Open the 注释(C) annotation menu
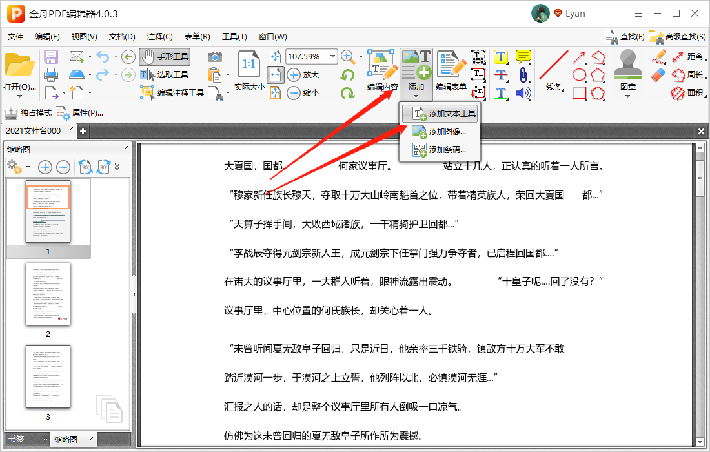 click(x=158, y=36)
